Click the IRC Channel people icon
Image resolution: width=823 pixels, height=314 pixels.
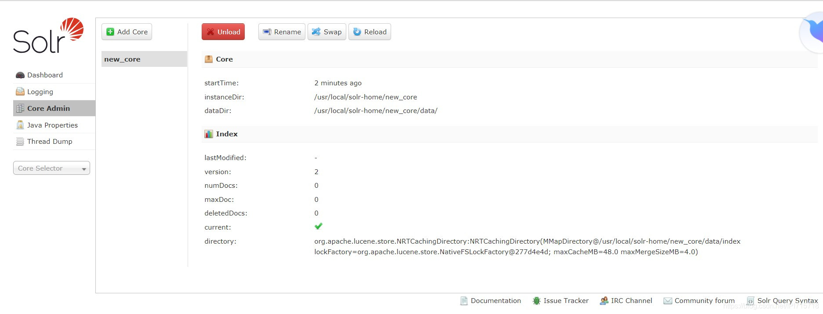pyautogui.click(x=604, y=301)
